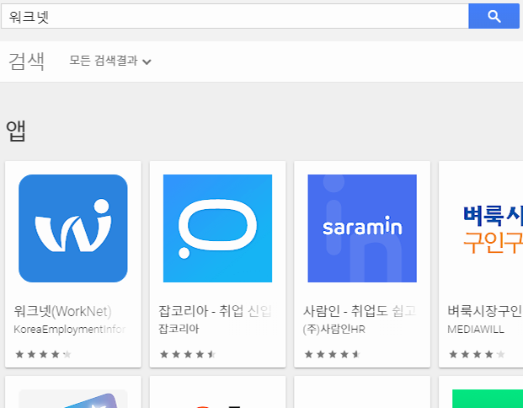Click the star rating of 워크넷
This screenshot has height=408, width=523.
point(43,354)
